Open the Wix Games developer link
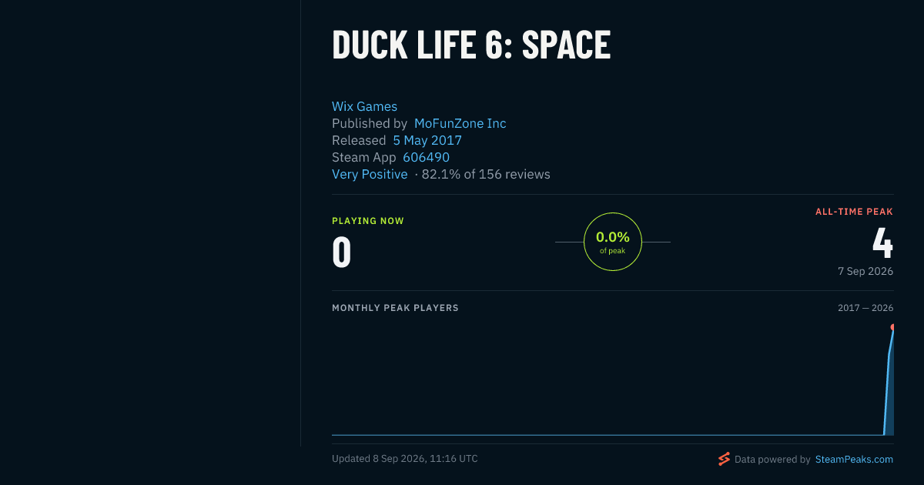The width and height of the screenshot is (924, 485). pos(364,106)
